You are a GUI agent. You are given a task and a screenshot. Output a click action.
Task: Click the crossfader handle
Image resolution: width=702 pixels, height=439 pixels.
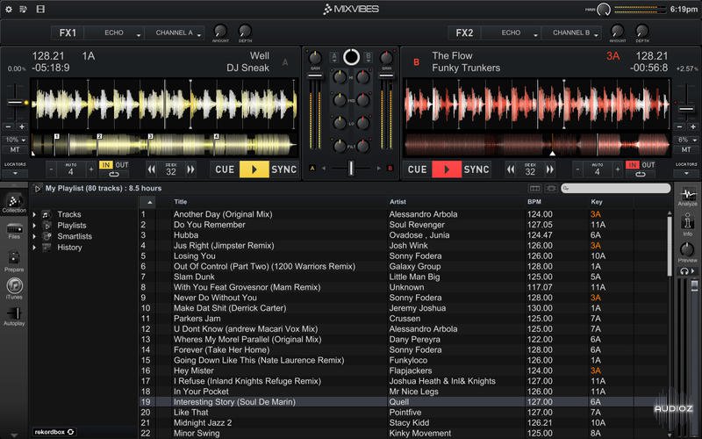point(351,168)
